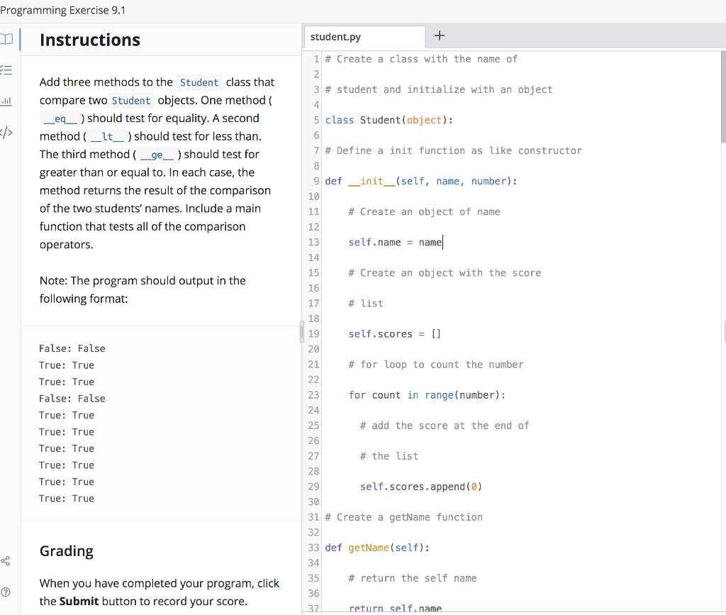Add a new file with plus icon
Screen dimensions: 726x615
click(x=440, y=36)
